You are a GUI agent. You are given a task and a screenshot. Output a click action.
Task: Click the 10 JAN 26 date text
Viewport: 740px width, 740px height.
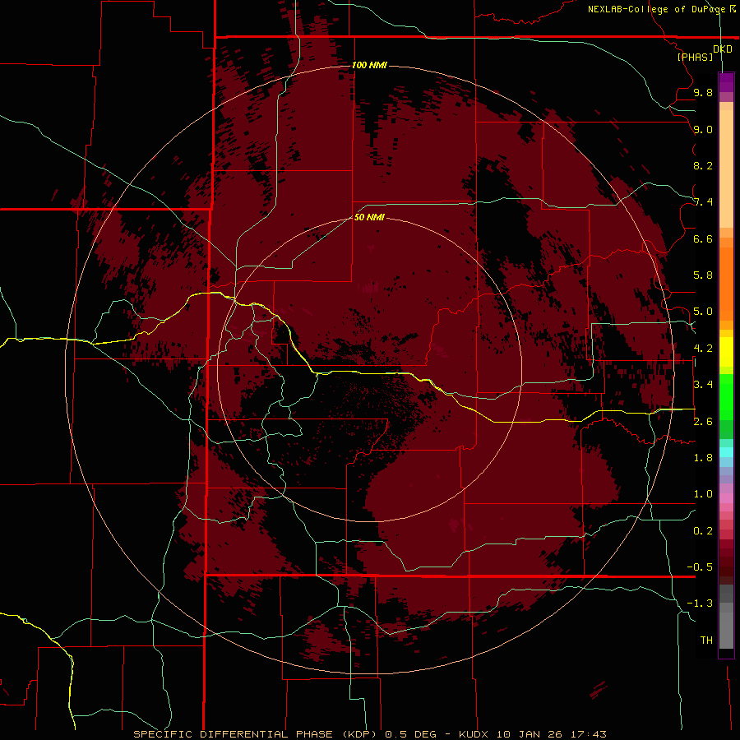(530, 734)
